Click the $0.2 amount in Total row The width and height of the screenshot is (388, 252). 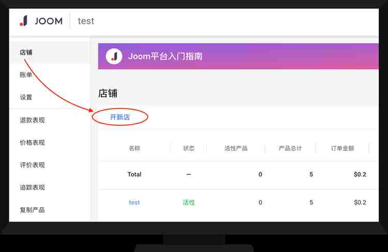point(360,174)
